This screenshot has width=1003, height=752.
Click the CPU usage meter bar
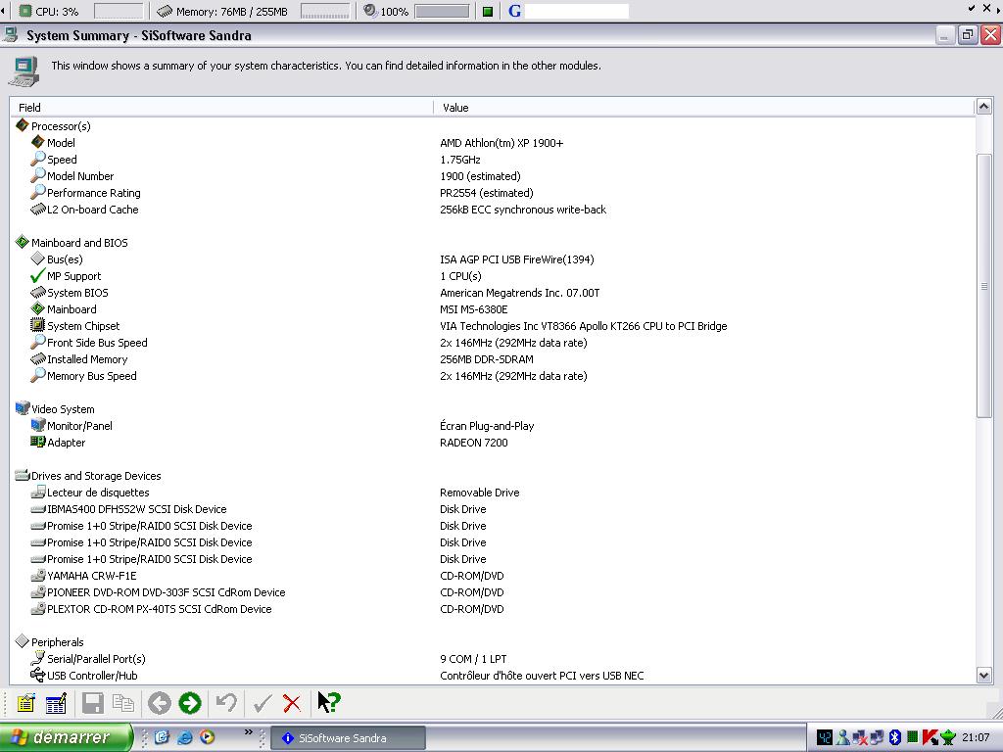[119, 11]
